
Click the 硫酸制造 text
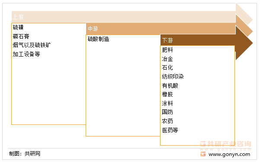(x=99, y=39)
